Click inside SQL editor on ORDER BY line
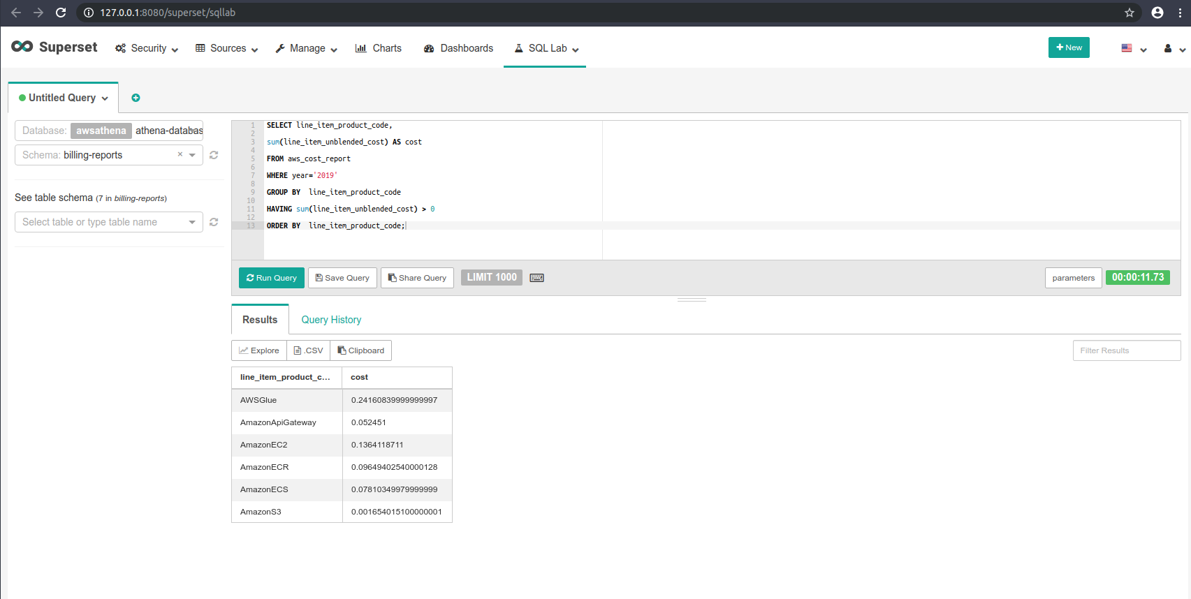Screen dimensions: 1191x599 click(x=335, y=225)
